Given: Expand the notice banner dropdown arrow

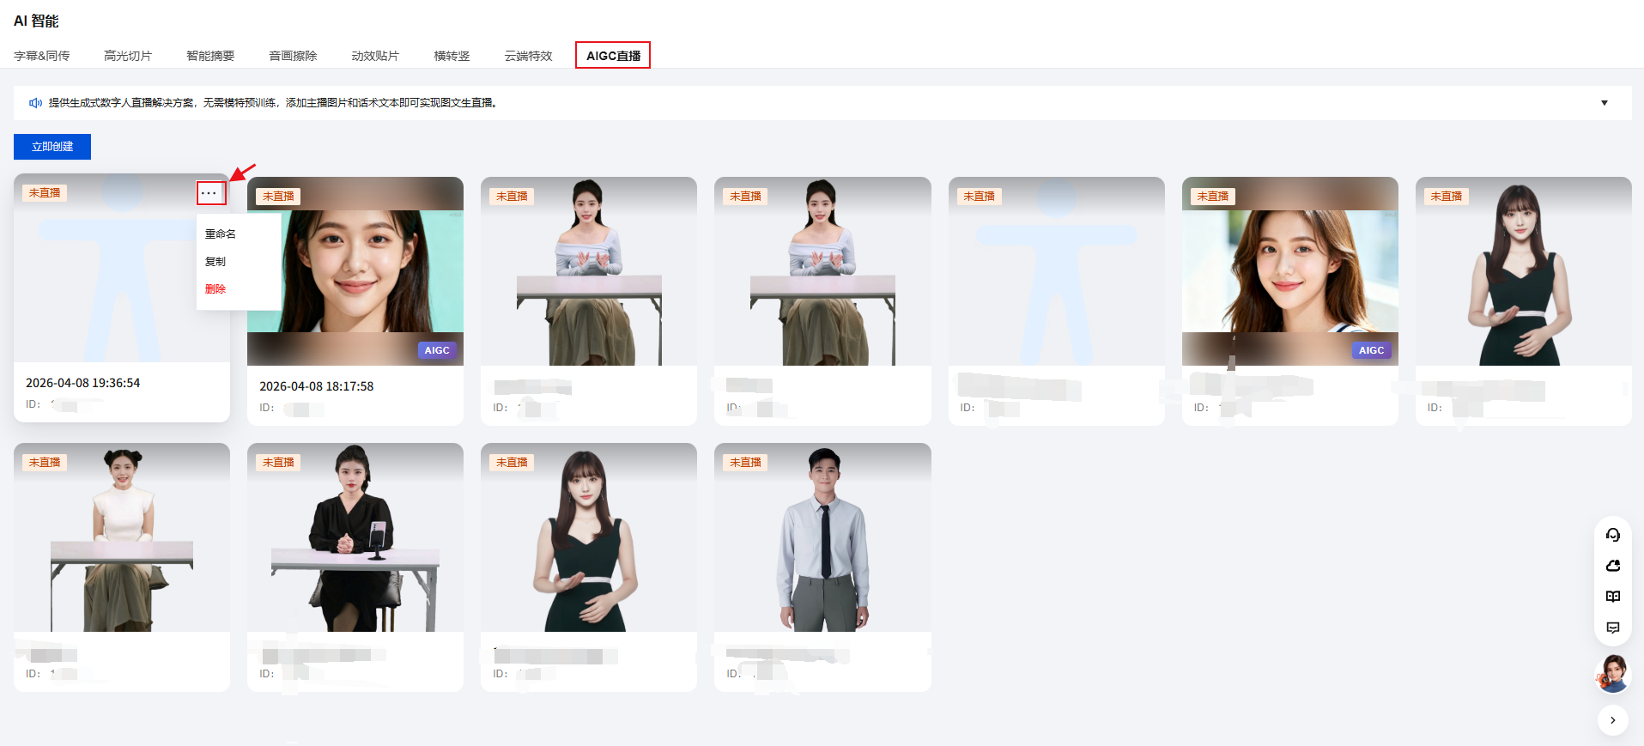Looking at the screenshot, I should tap(1604, 103).
